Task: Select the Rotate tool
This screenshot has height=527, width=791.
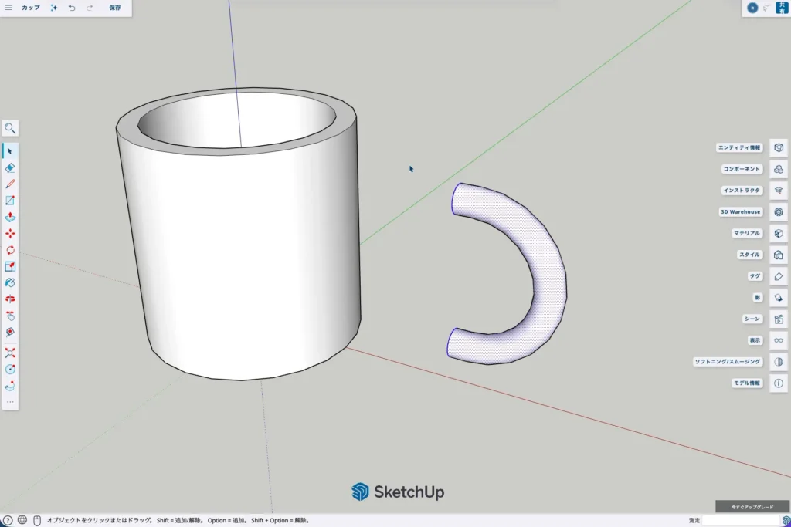Action: (x=10, y=250)
